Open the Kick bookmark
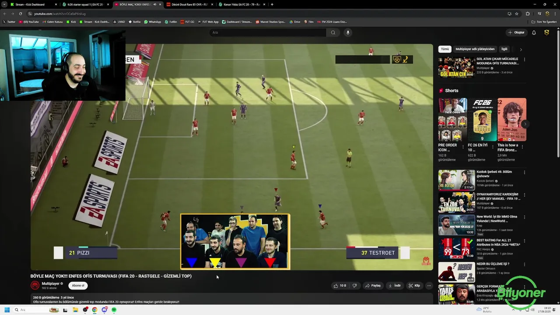The image size is (560, 315). [x=71, y=21]
